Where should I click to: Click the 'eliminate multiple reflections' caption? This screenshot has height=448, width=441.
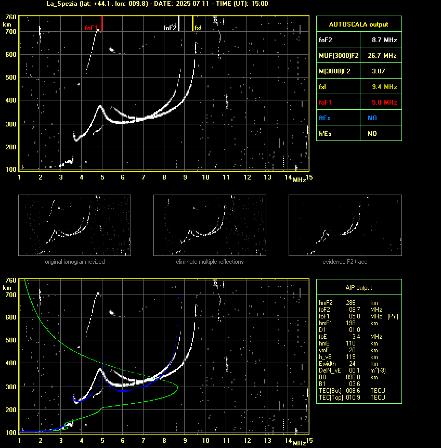coord(210,262)
